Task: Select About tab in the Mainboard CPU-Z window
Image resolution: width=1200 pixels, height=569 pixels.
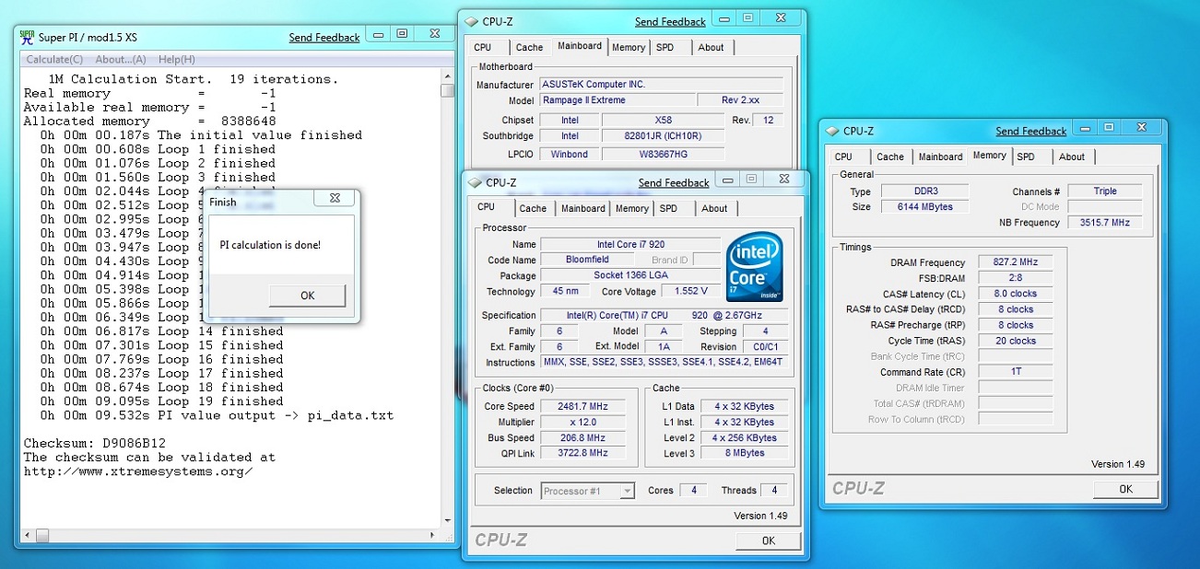Action: 711,47
